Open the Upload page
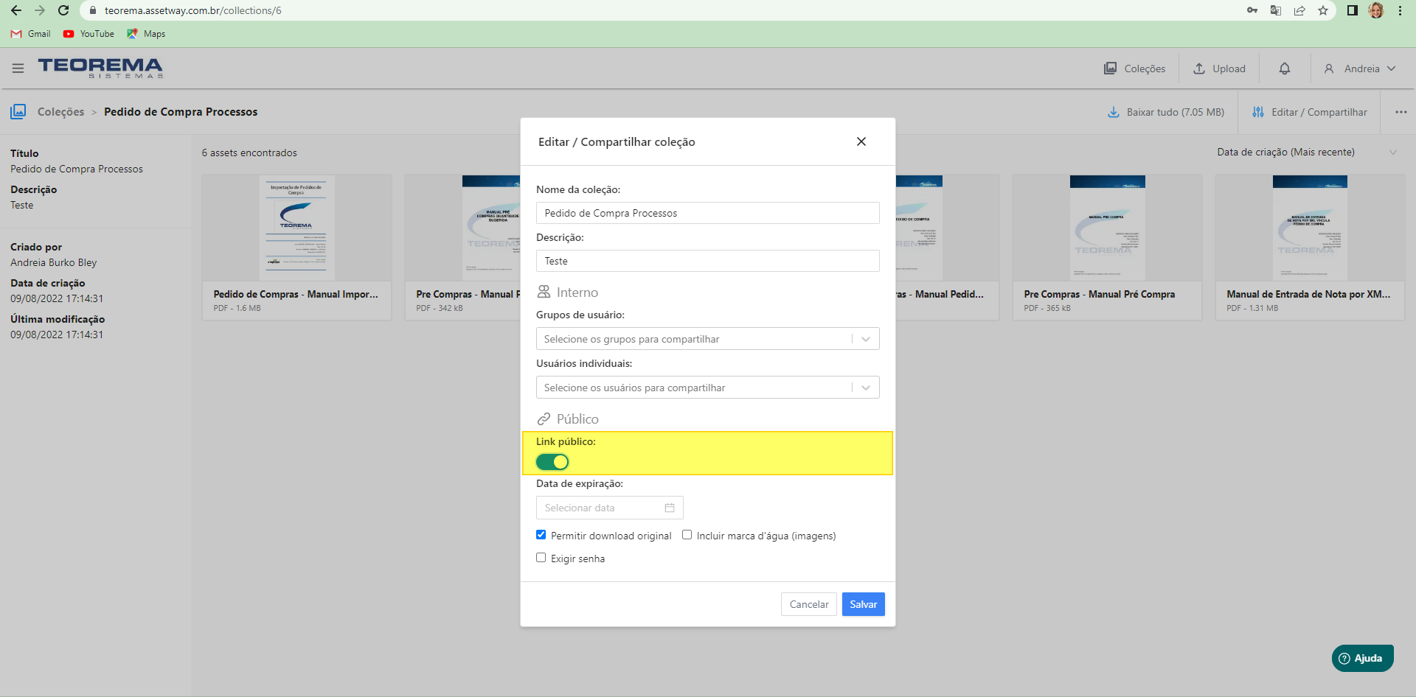The image size is (1416, 697). (1219, 69)
